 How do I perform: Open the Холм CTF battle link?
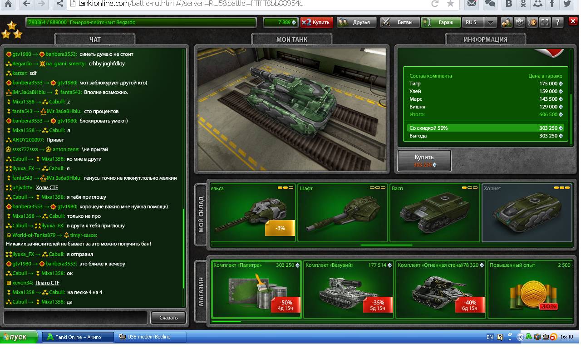47,187
